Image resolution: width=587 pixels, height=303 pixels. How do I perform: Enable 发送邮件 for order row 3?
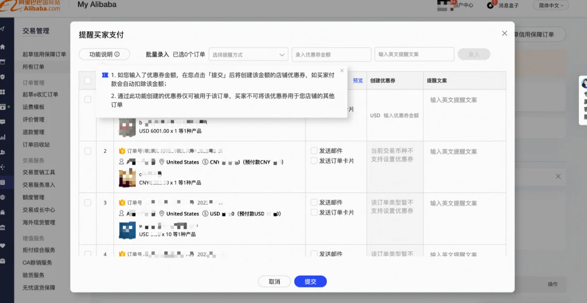pos(314,203)
